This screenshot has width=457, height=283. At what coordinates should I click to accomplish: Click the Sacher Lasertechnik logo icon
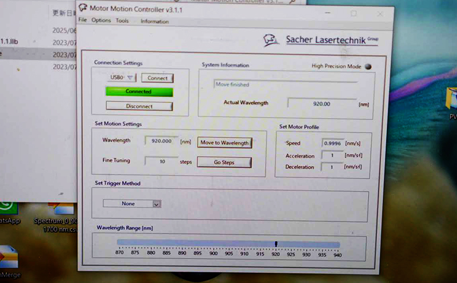[x=270, y=40]
